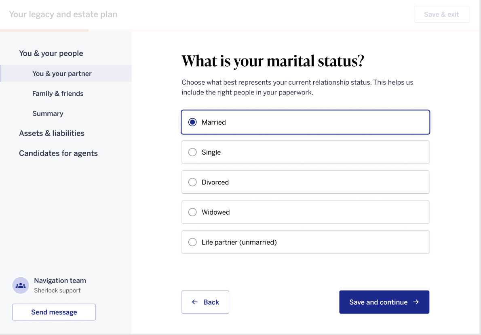Image resolution: width=481 pixels, height=335 pixels.
Task: Click the Save & exit button
Action: (441, 15)
